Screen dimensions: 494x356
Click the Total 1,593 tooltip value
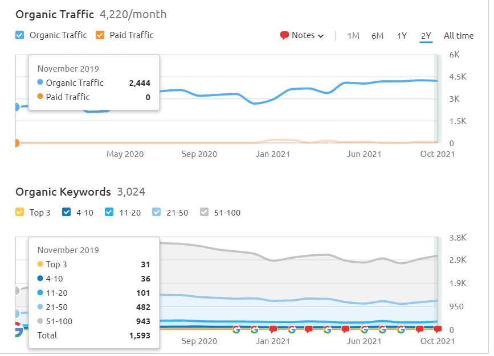click(140, 336)
